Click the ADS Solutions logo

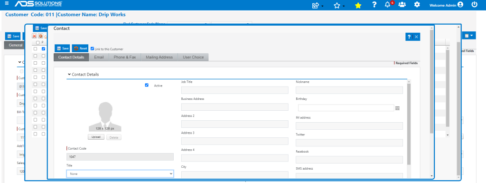[38, 4]
